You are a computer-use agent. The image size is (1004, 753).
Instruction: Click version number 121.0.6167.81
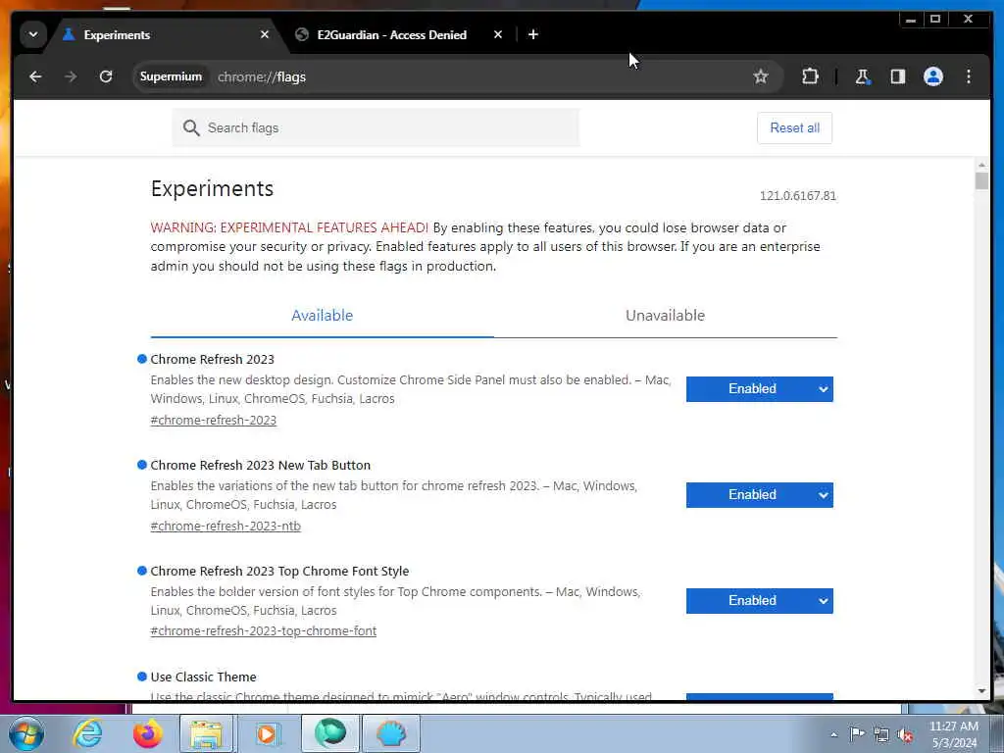click(798, 196)
